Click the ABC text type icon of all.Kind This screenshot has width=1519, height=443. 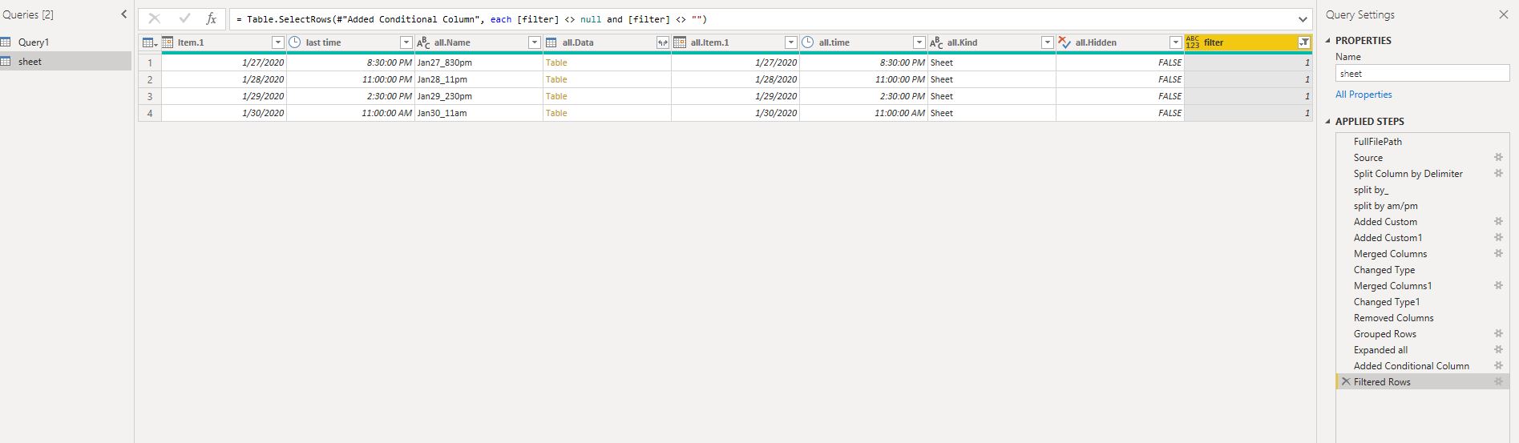pos(936,42)
